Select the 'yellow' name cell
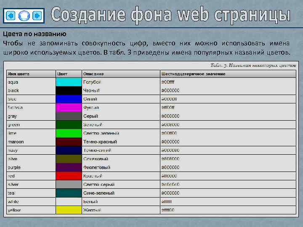The width and height of the screenshot is (303, 227). [x=31, y=210]
